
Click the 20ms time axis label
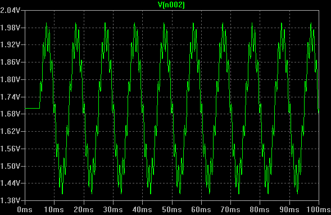point(84,210)
